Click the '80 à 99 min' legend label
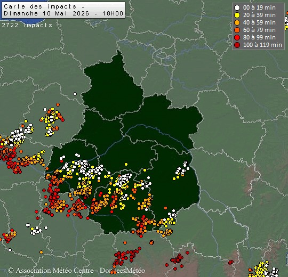288x277 pixels. 259,37
